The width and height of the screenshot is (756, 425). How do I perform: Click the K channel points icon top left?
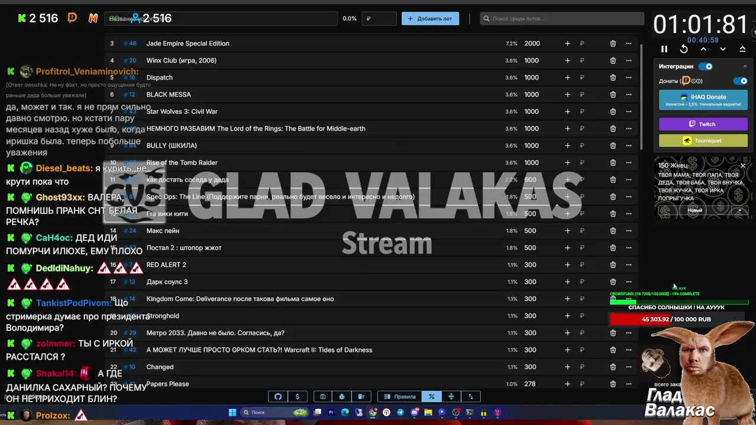[x=22, y=18]
